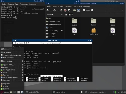Image resolution: width=126 pixels, height=94 pixels.
Task: Zoom in using the icon right of 100%
Action: click(x=92, y=10)
